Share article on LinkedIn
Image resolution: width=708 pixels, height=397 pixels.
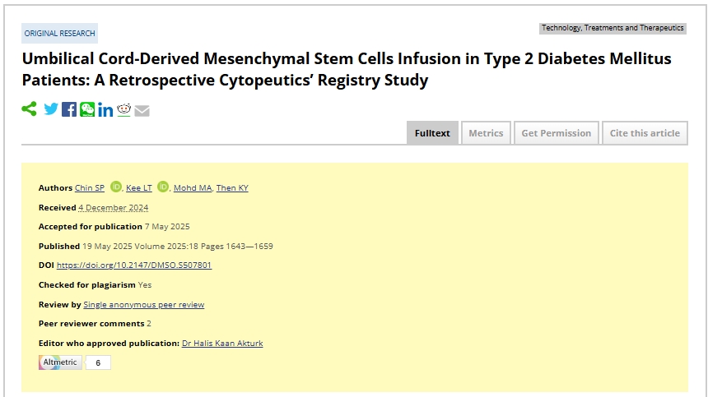105,110
